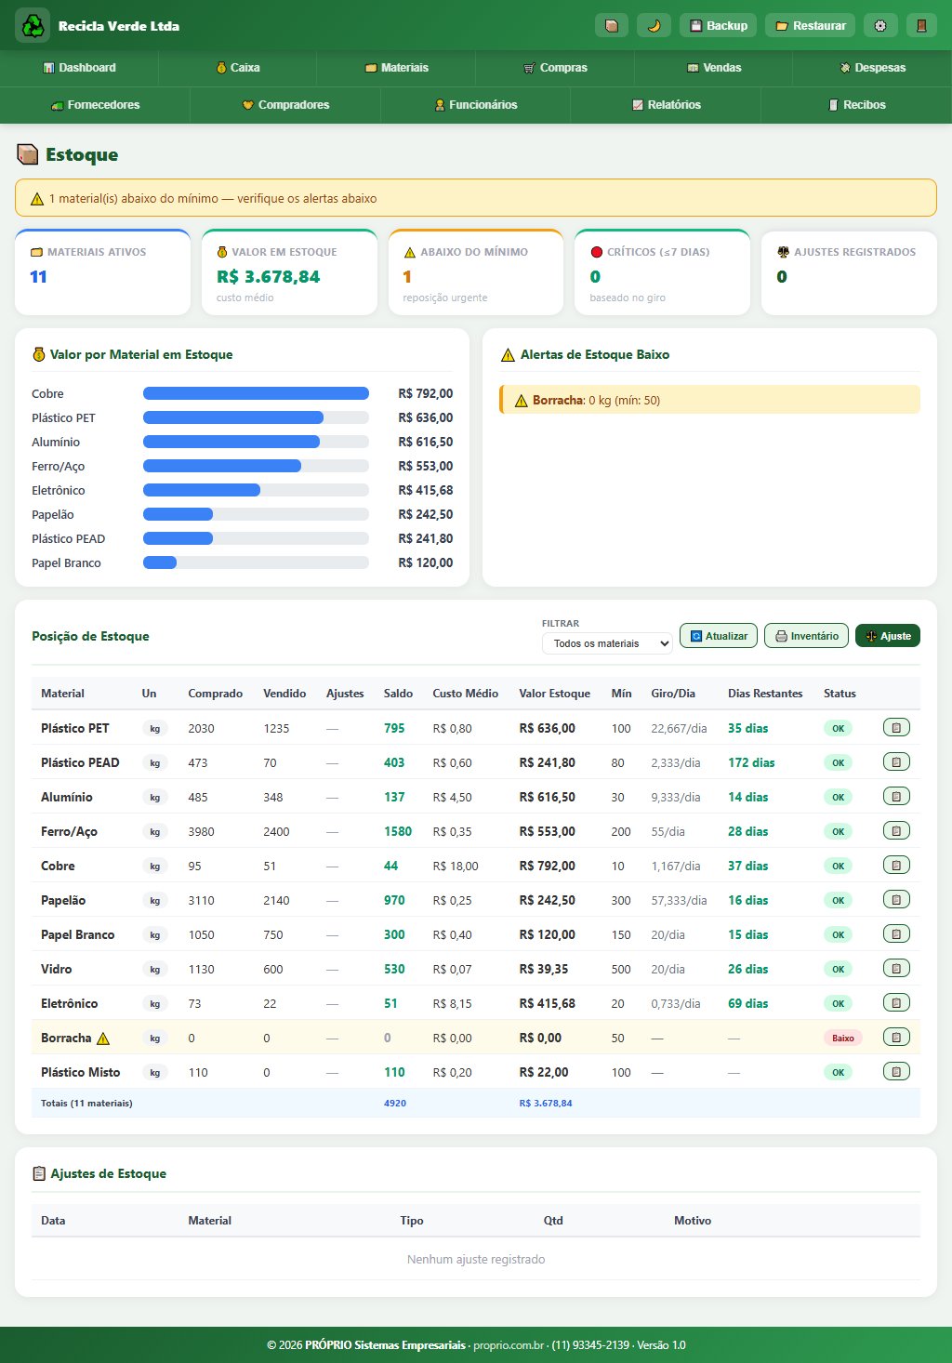The image size is (952, 1363).
Task: Log out using the door icon
Action: coord(922,25)
